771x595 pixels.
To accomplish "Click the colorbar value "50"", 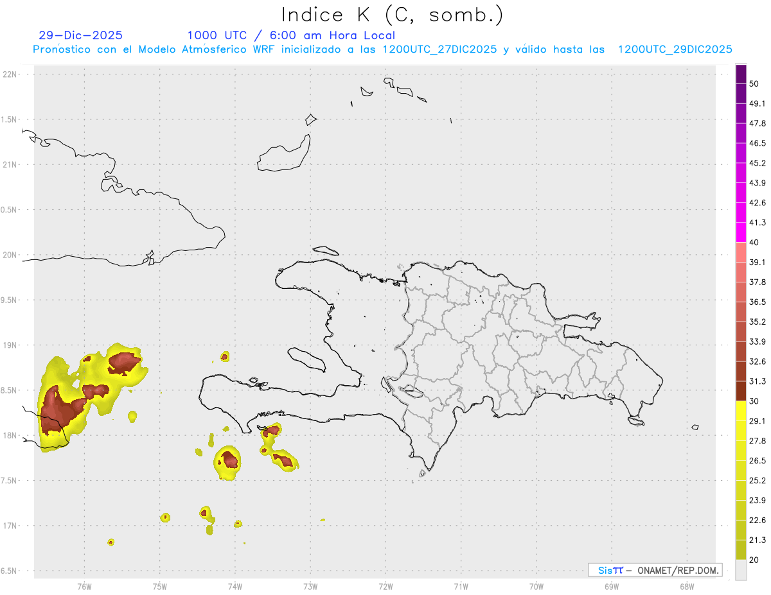I will click(x=754, y=83).
